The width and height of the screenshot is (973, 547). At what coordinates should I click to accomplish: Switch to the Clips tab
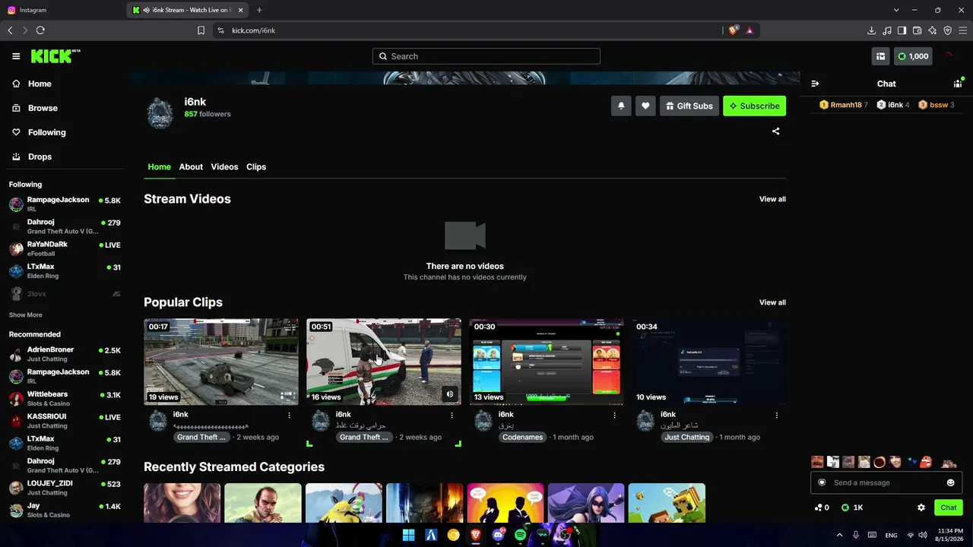coord(256,167)
